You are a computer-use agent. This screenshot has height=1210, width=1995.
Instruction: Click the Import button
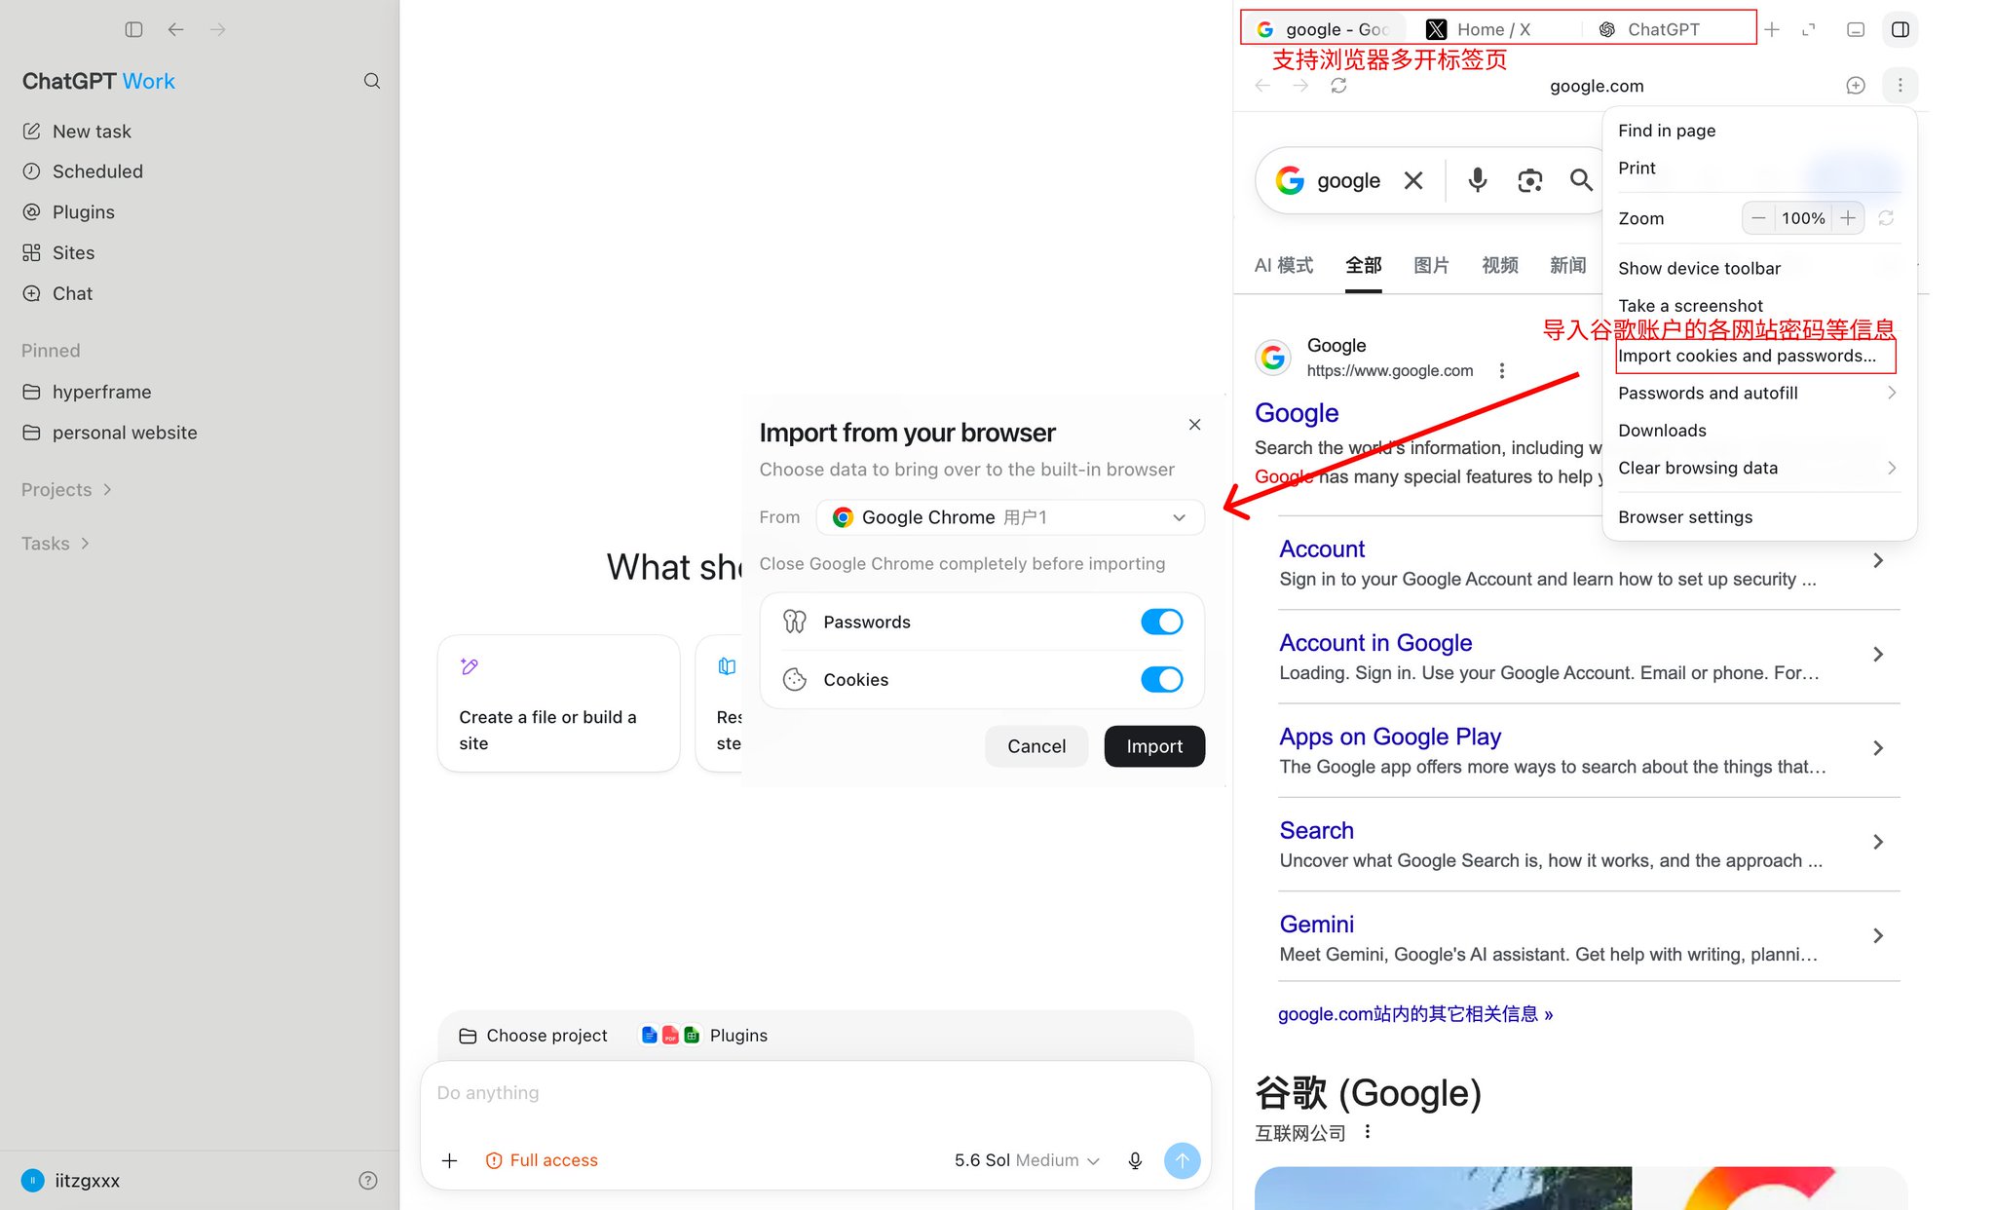(1154, 746)
